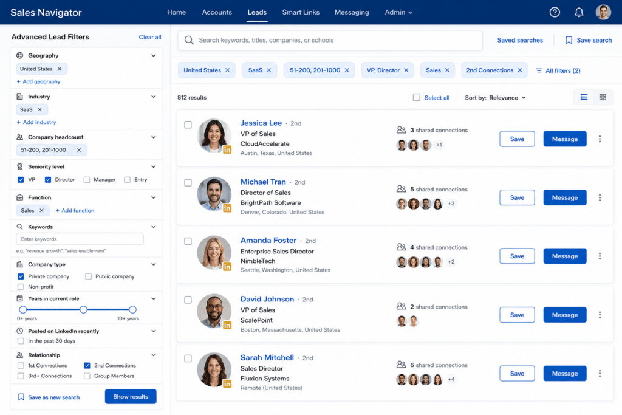Check the Non-profit checkbox
The image size is (622, 415).
tap(21, 287)
